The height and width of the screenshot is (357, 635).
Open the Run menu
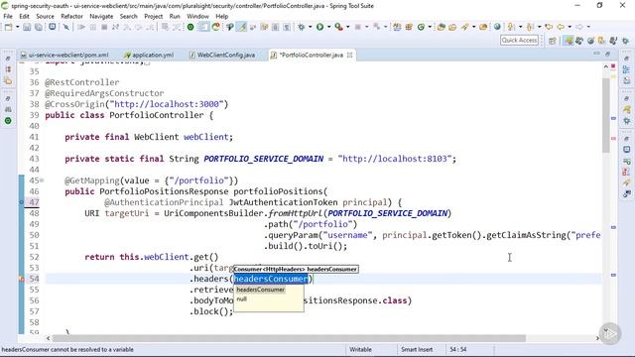click(175, 16)
